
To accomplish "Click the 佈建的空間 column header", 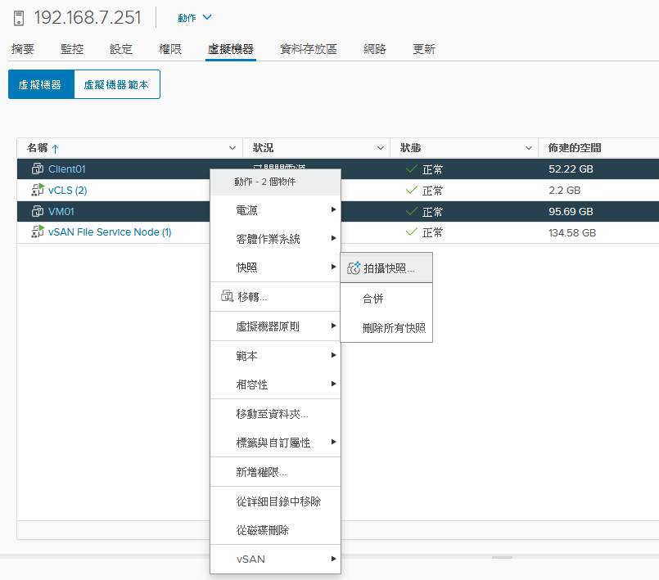I will point(575,148).
